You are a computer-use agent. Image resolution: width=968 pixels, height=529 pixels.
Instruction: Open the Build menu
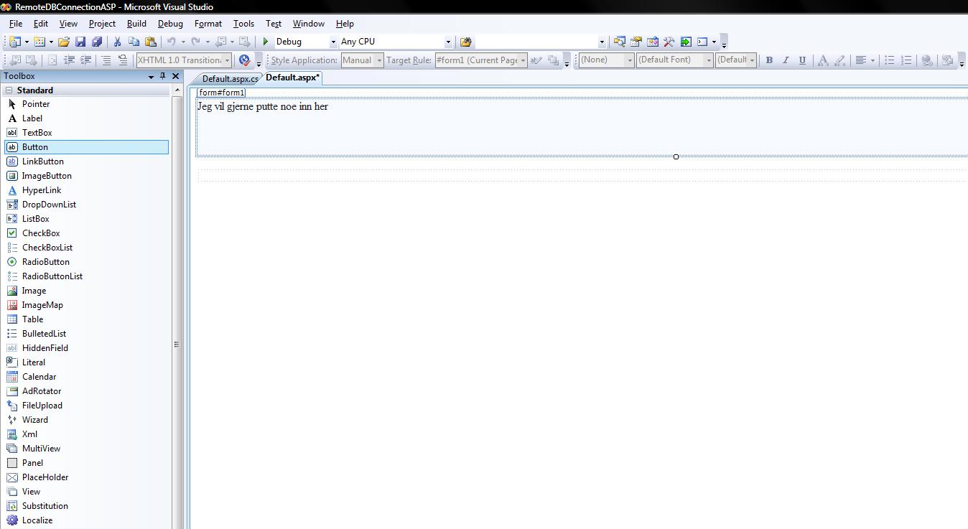point(136,24)
